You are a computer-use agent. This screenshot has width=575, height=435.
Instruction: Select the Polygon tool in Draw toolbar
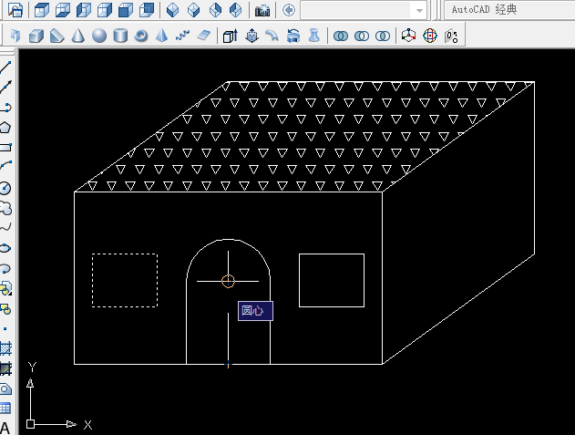pos(5,127)
